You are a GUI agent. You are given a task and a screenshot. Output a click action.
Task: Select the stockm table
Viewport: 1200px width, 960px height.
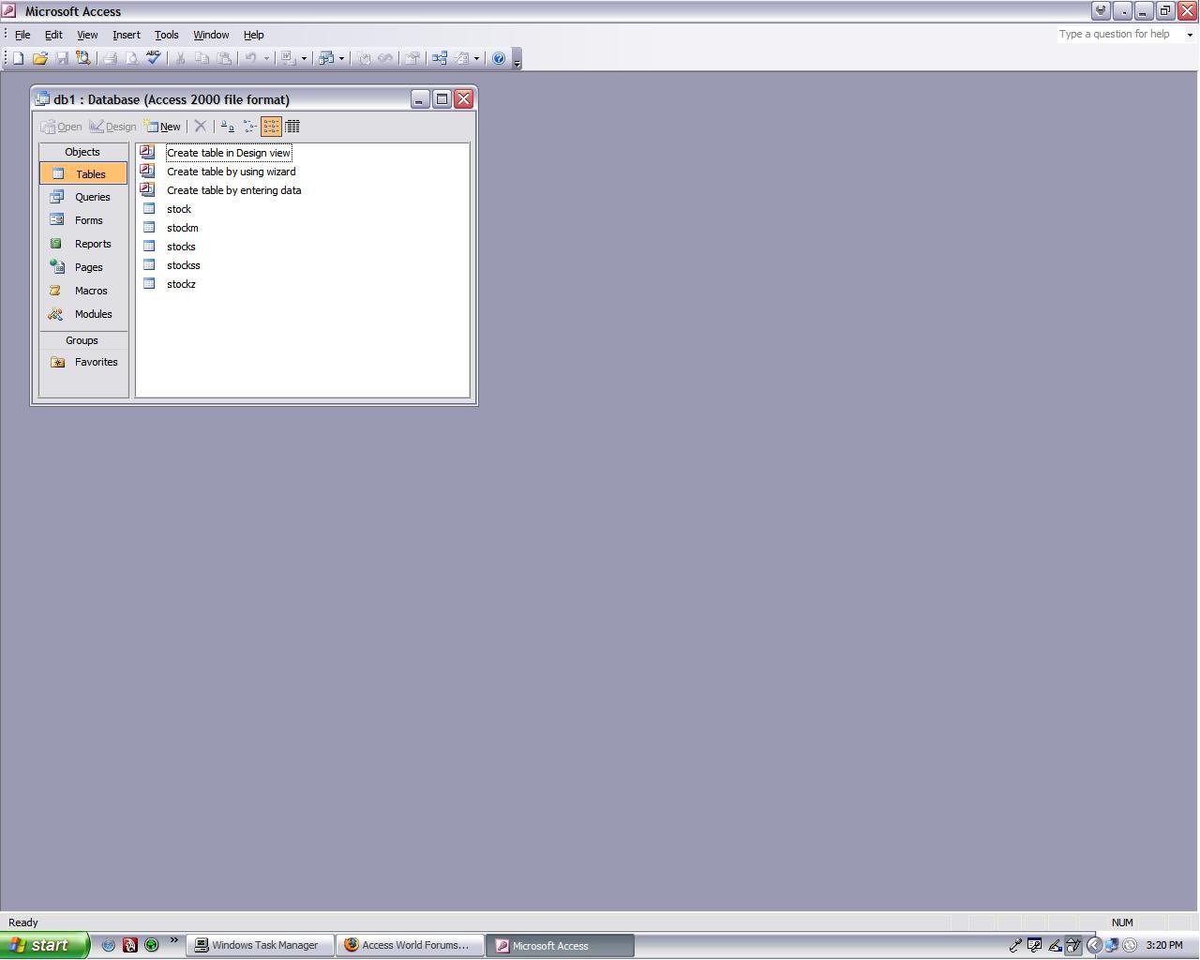coord(183,228)
